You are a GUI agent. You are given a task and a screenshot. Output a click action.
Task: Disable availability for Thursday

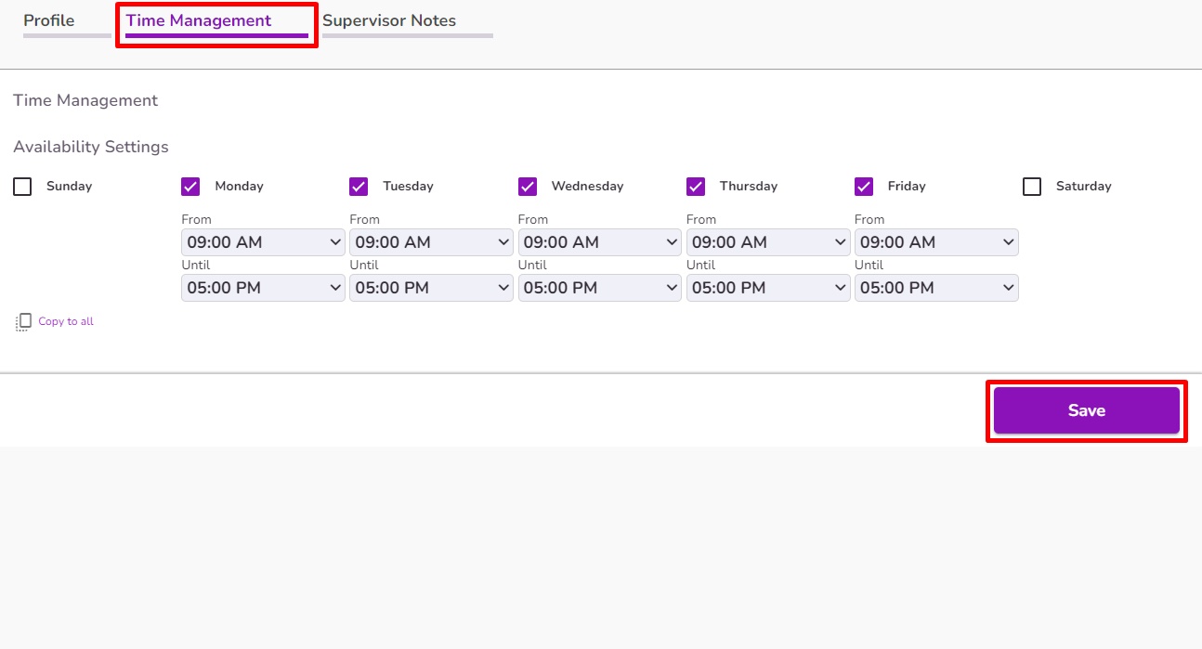click(x=696, y=186)
